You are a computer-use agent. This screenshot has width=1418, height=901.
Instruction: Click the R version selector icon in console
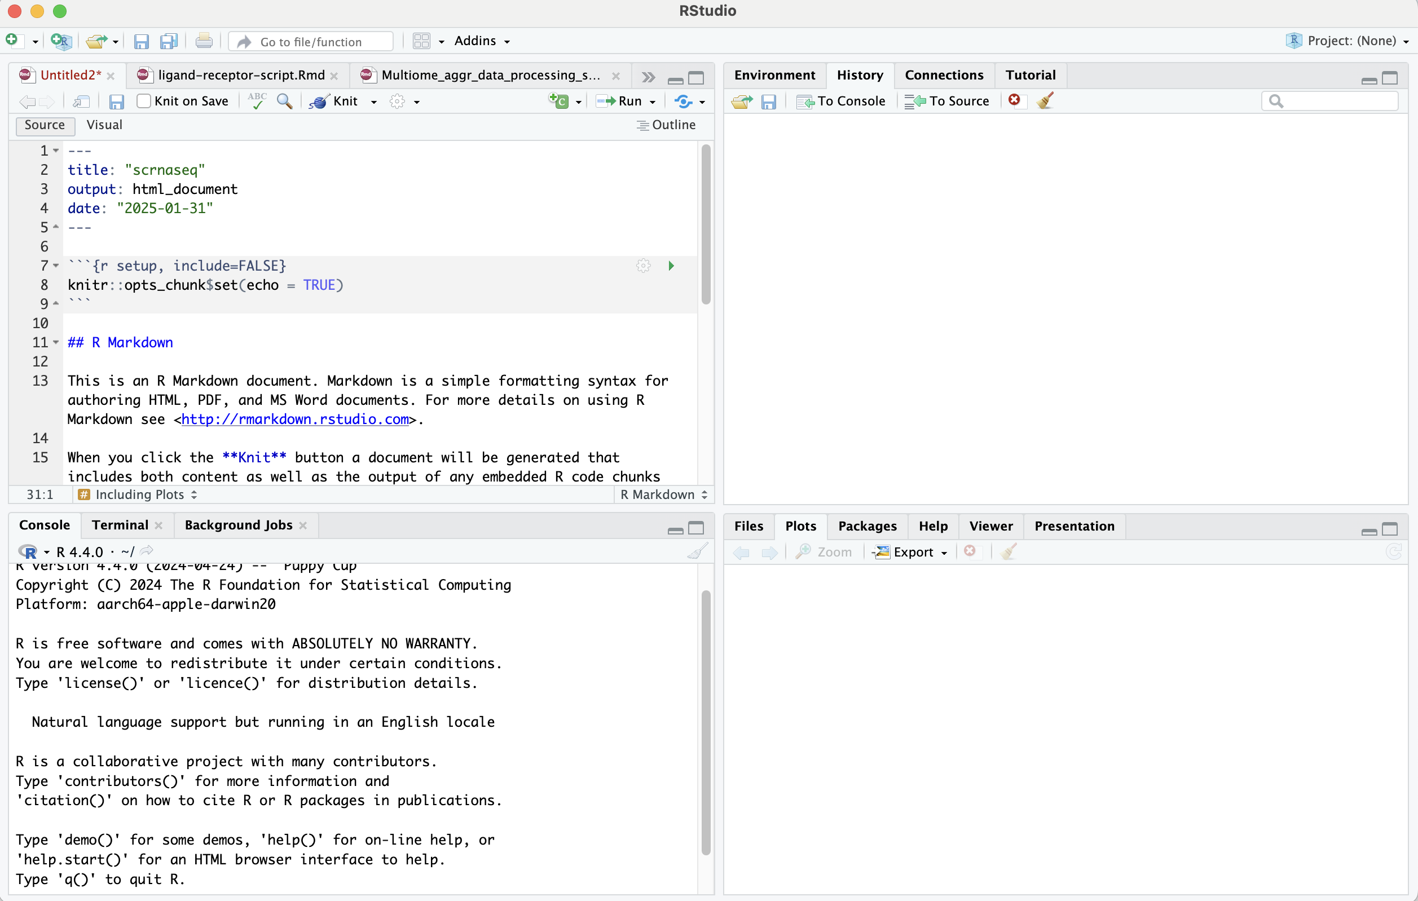pyautogui.click(x=28, y=551)
